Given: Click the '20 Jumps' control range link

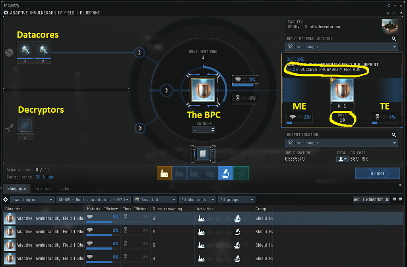Looking at the screenshot, I should [45, 177].
